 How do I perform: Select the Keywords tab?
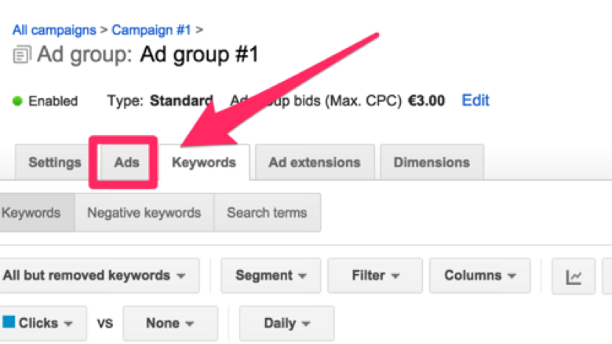[204, 163]
